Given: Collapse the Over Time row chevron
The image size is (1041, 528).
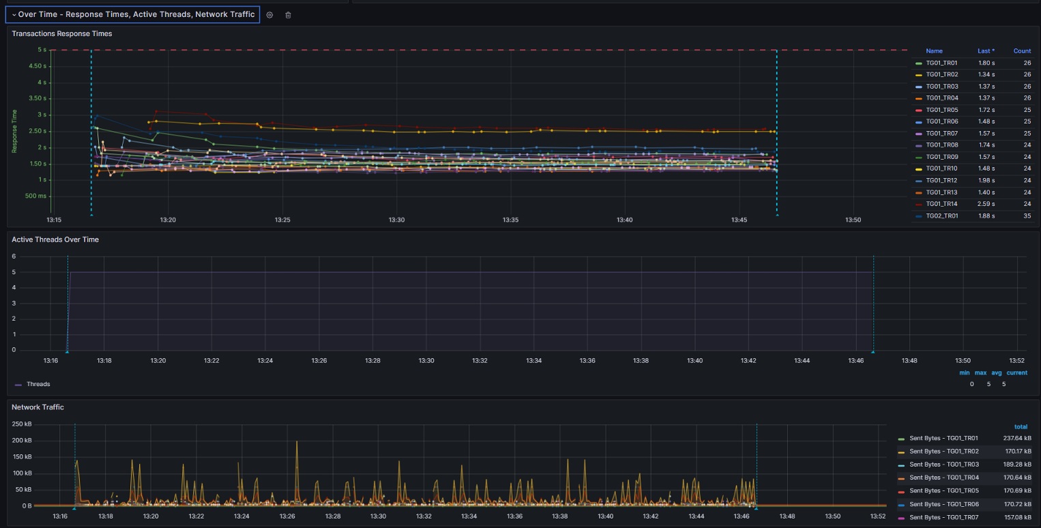Looking at the screenshot, I should pos(14,14).
